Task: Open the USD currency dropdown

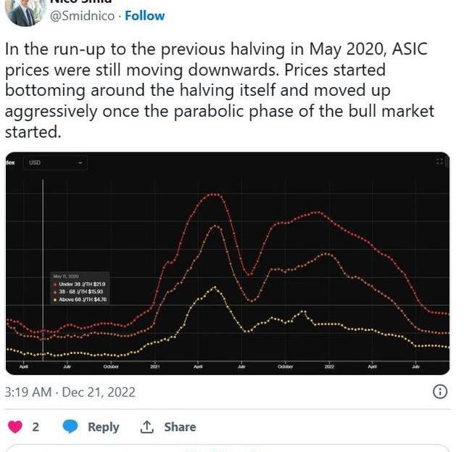Action: [x=55, y=163]
